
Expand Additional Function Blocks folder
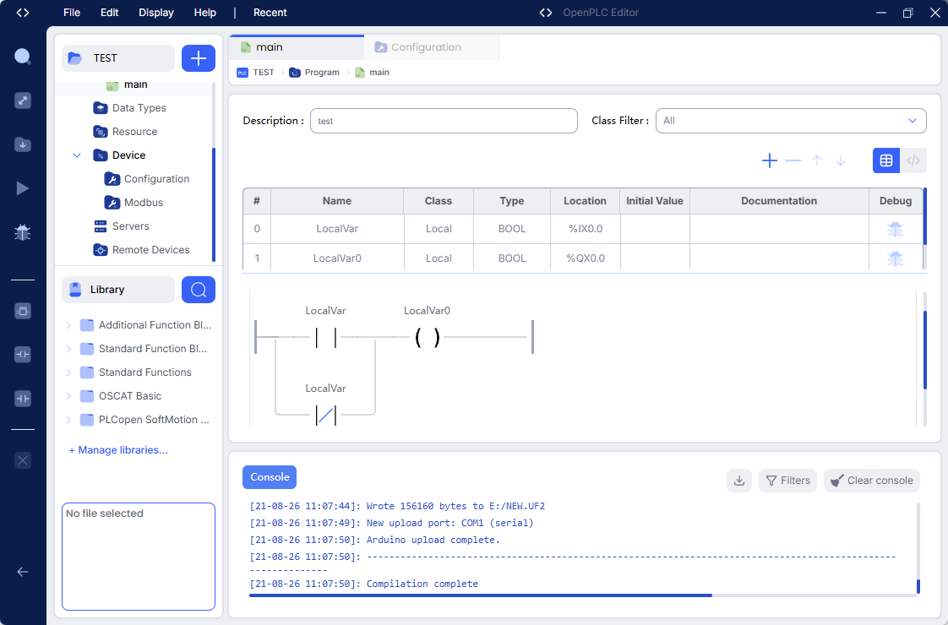(68, 325)
